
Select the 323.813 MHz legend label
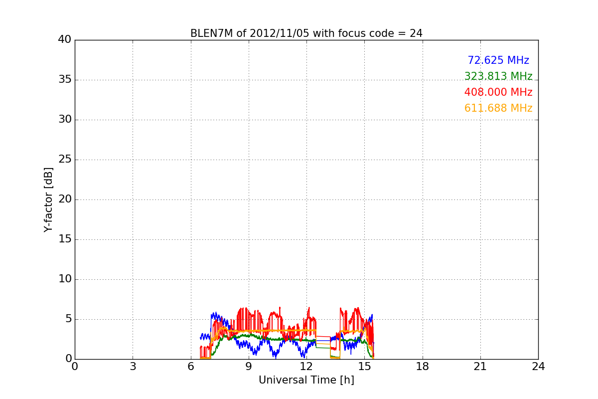point(498,76)
